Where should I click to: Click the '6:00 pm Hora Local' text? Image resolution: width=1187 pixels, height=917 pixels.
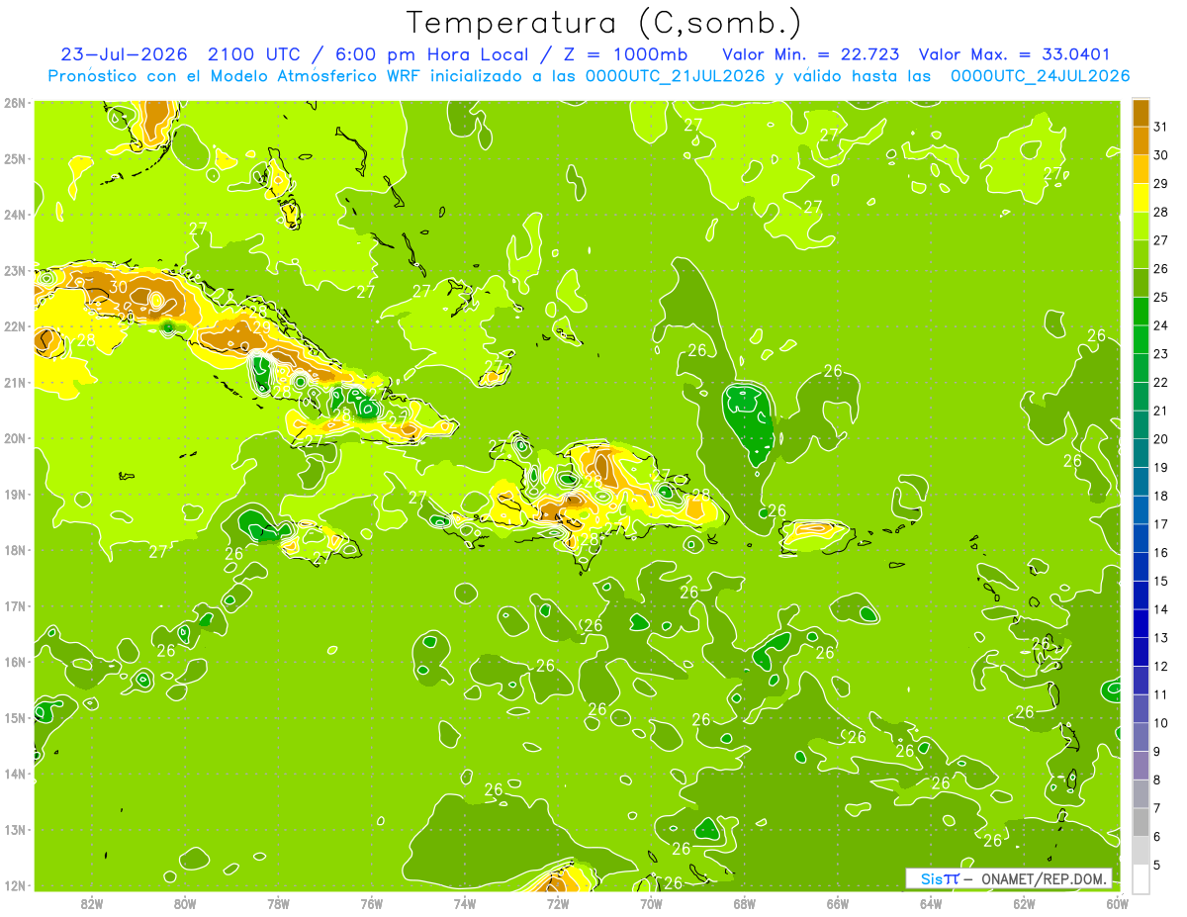pos(431,54)
